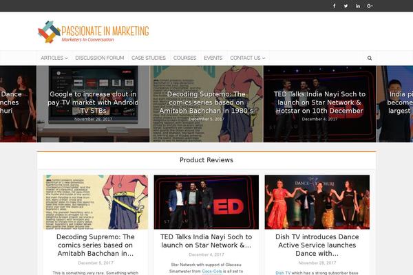Open the Events menu item

pos(213,58)
